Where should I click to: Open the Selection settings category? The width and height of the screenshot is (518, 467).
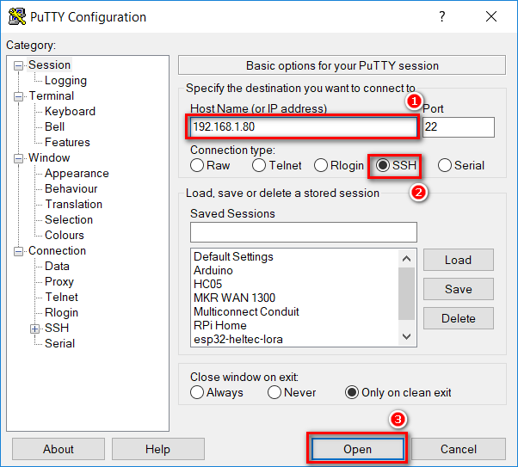[x=69, y=220]
